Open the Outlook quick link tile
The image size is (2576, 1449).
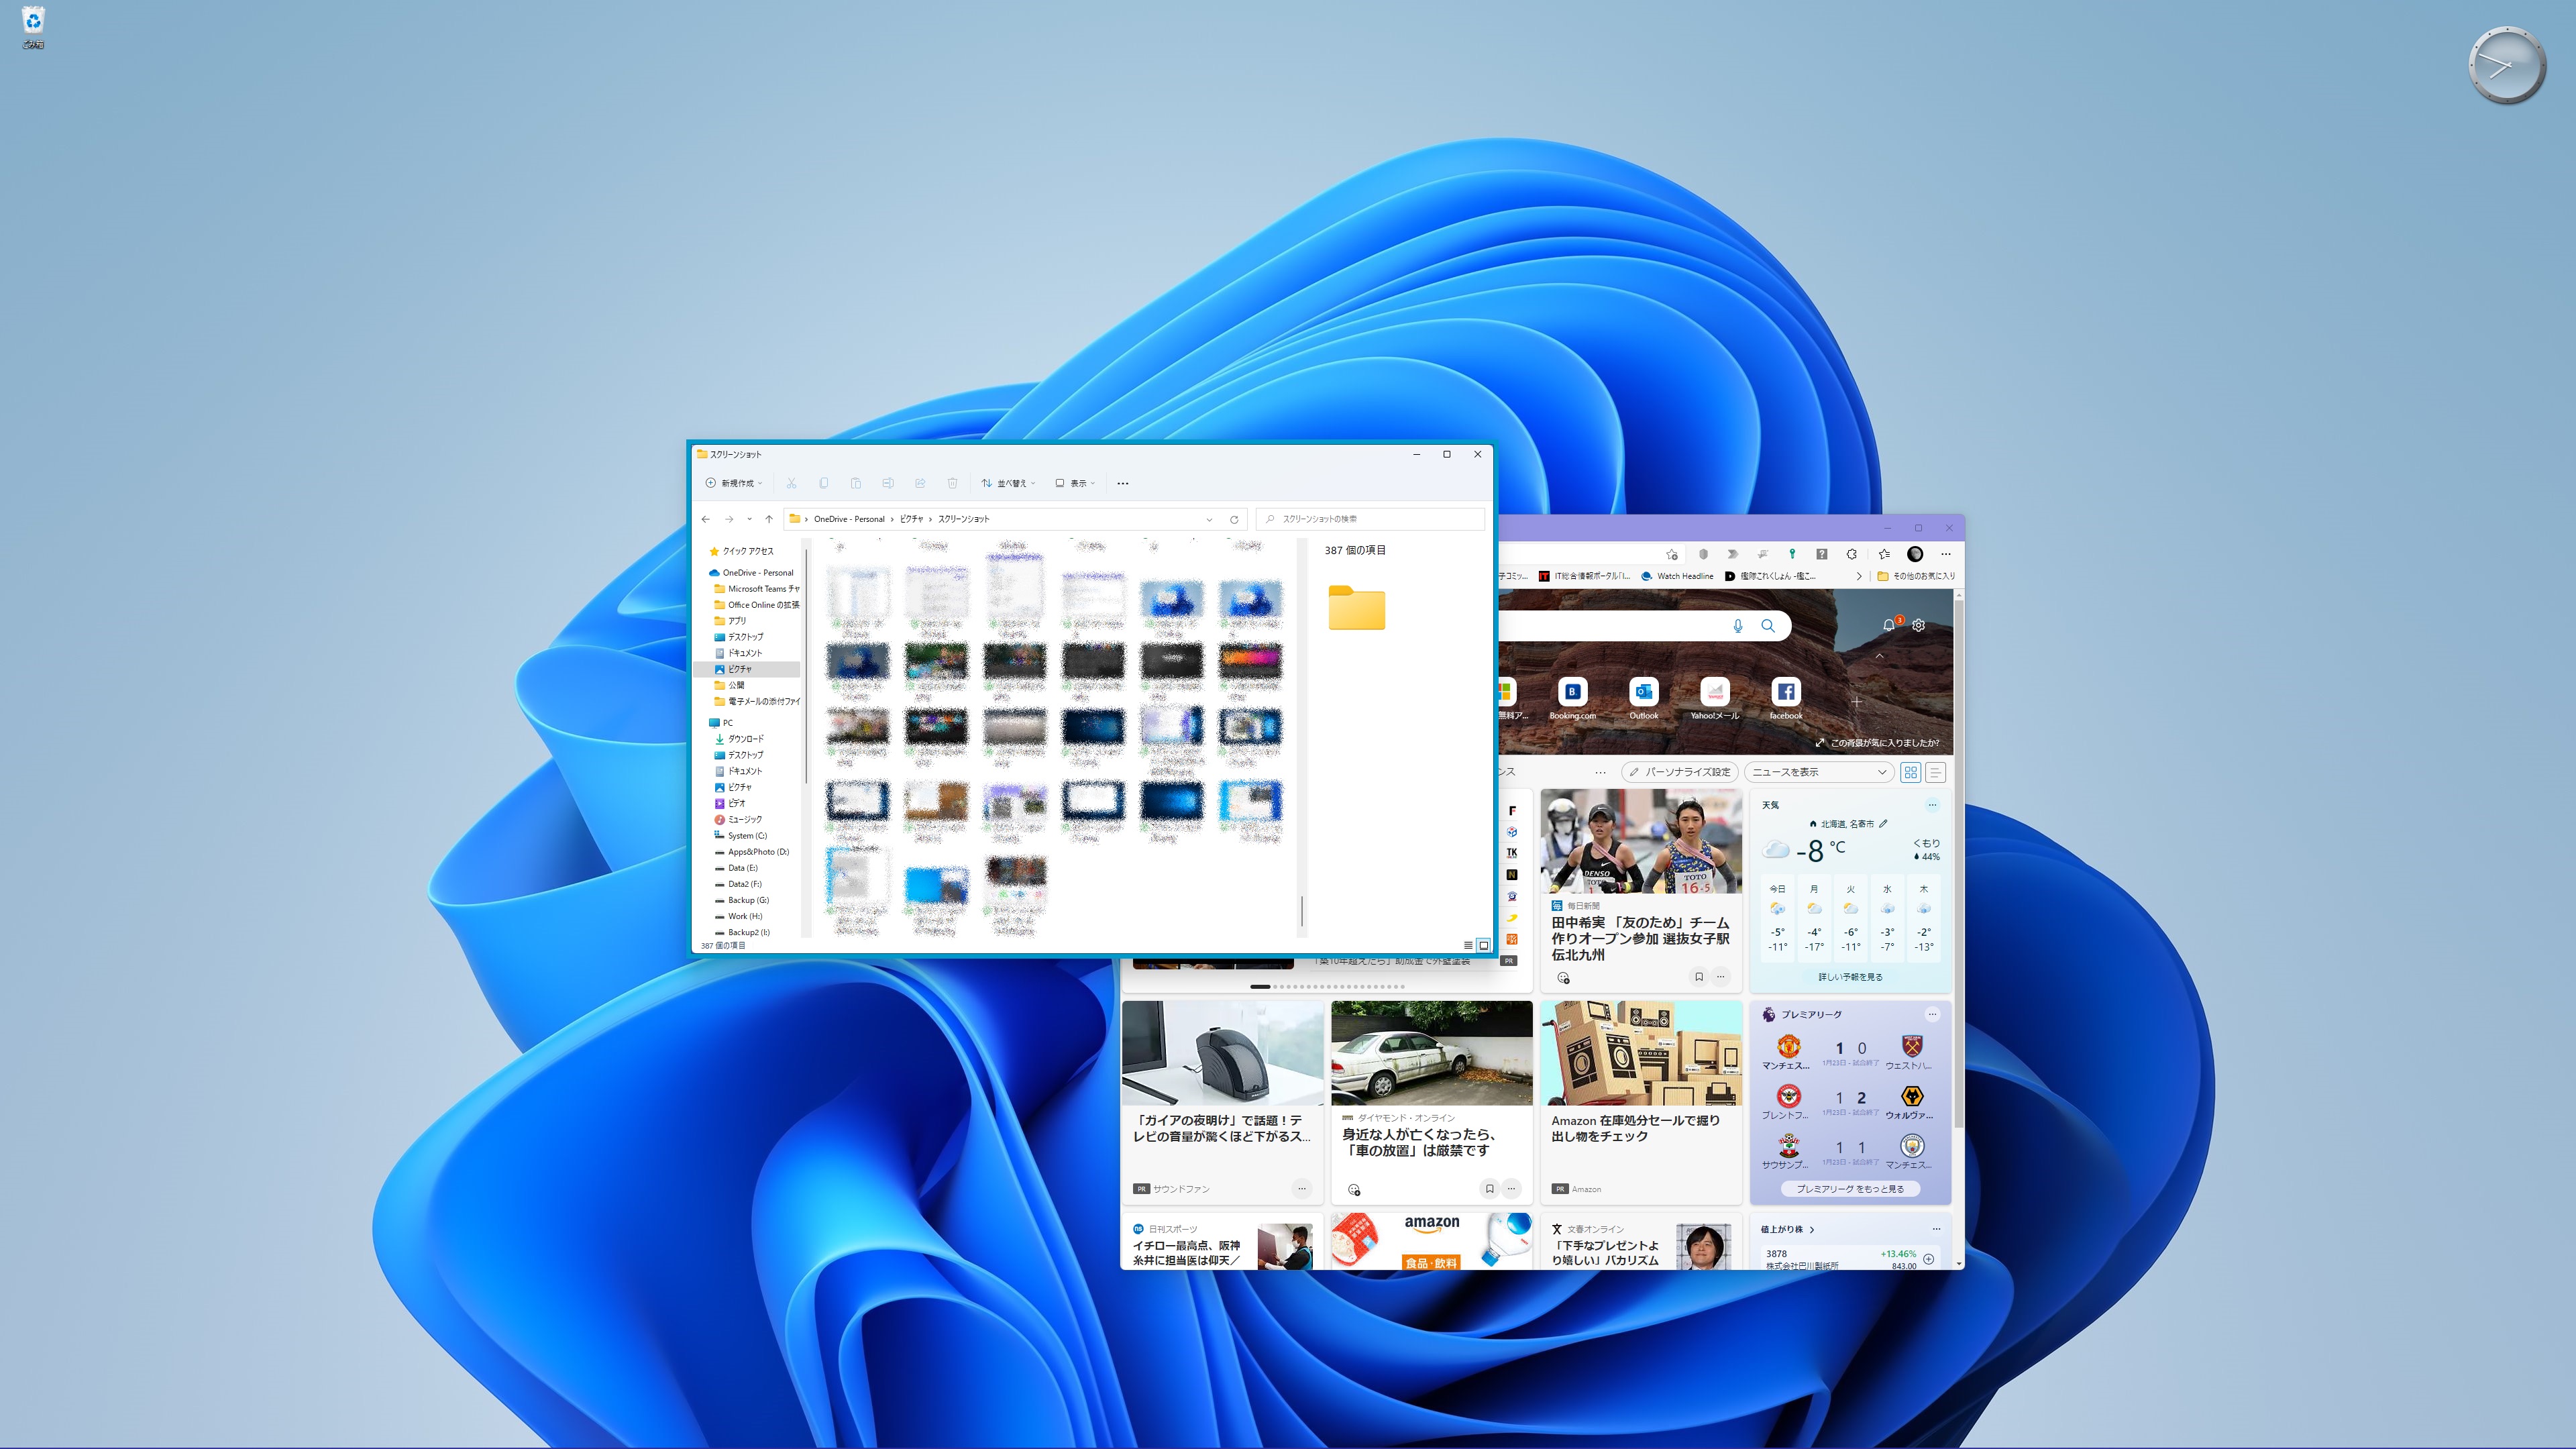(1643, 698)
